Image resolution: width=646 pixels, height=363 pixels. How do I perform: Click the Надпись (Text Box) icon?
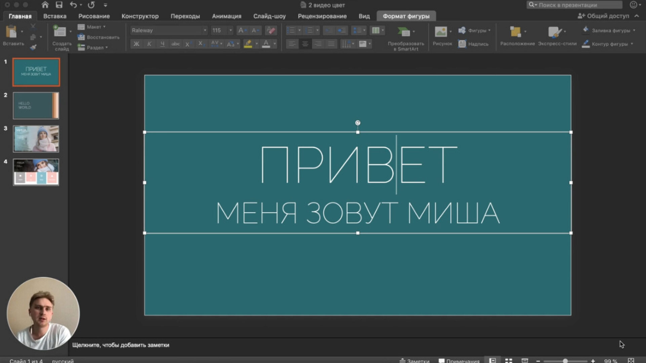(x=462, y=44)
